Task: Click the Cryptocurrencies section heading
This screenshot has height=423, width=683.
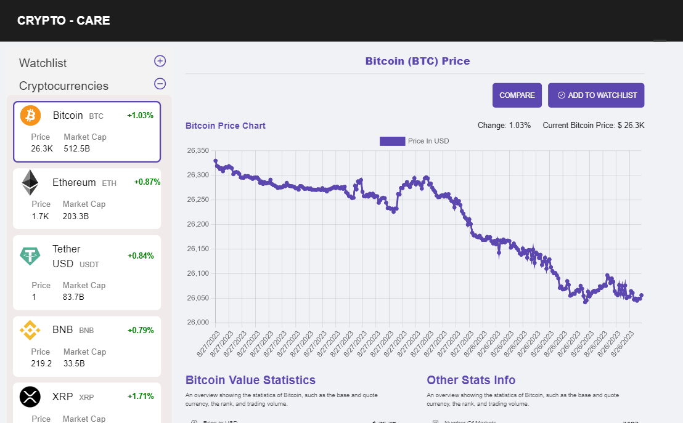Action: [x=63, y=86]
